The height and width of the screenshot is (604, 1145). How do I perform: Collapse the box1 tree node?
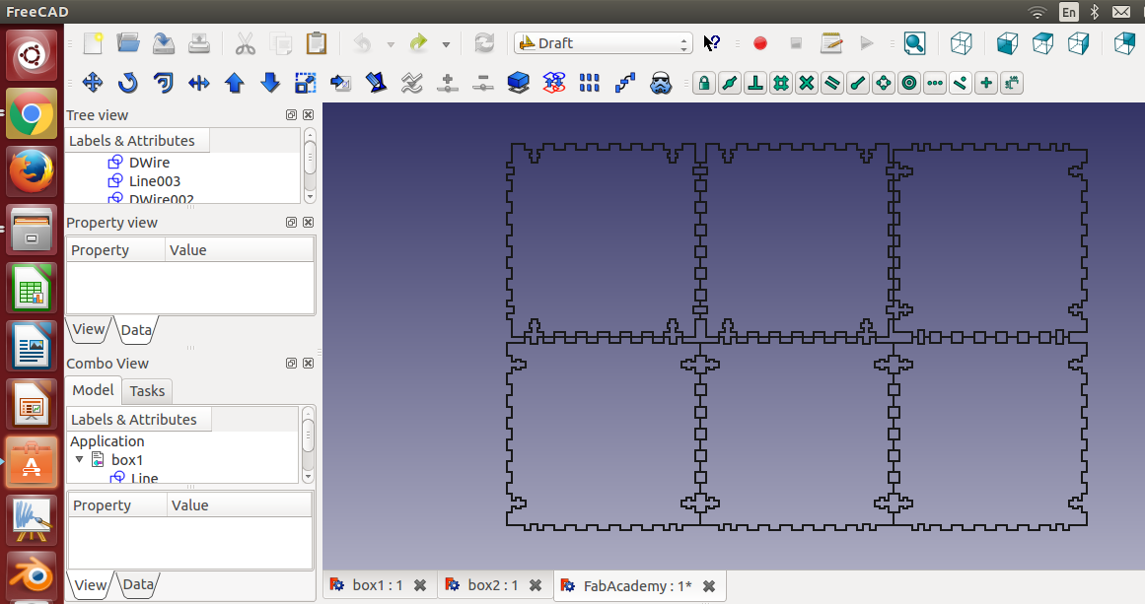pyautogui.click(x=80, y=459)
